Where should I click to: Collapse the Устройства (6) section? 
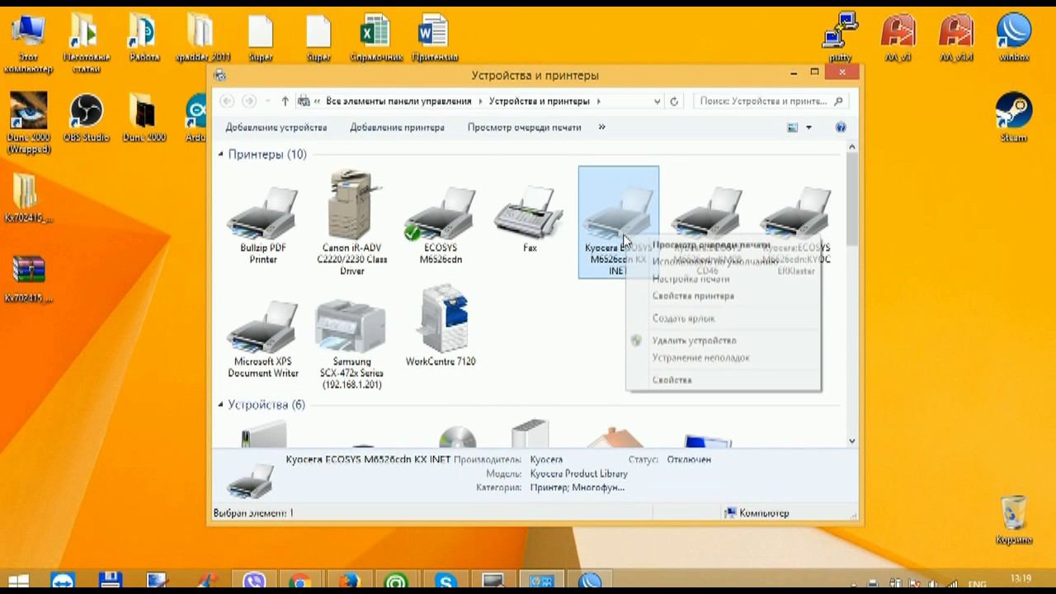(x=221, y=404)
